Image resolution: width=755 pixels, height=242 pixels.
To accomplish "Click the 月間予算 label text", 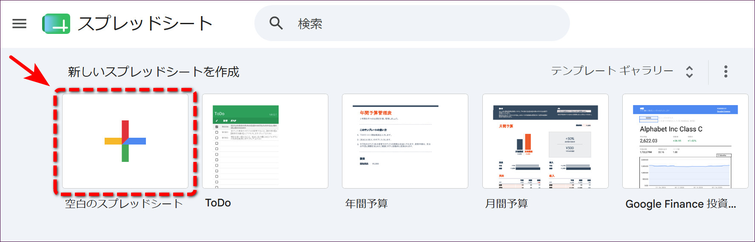I will pos(506,203).
